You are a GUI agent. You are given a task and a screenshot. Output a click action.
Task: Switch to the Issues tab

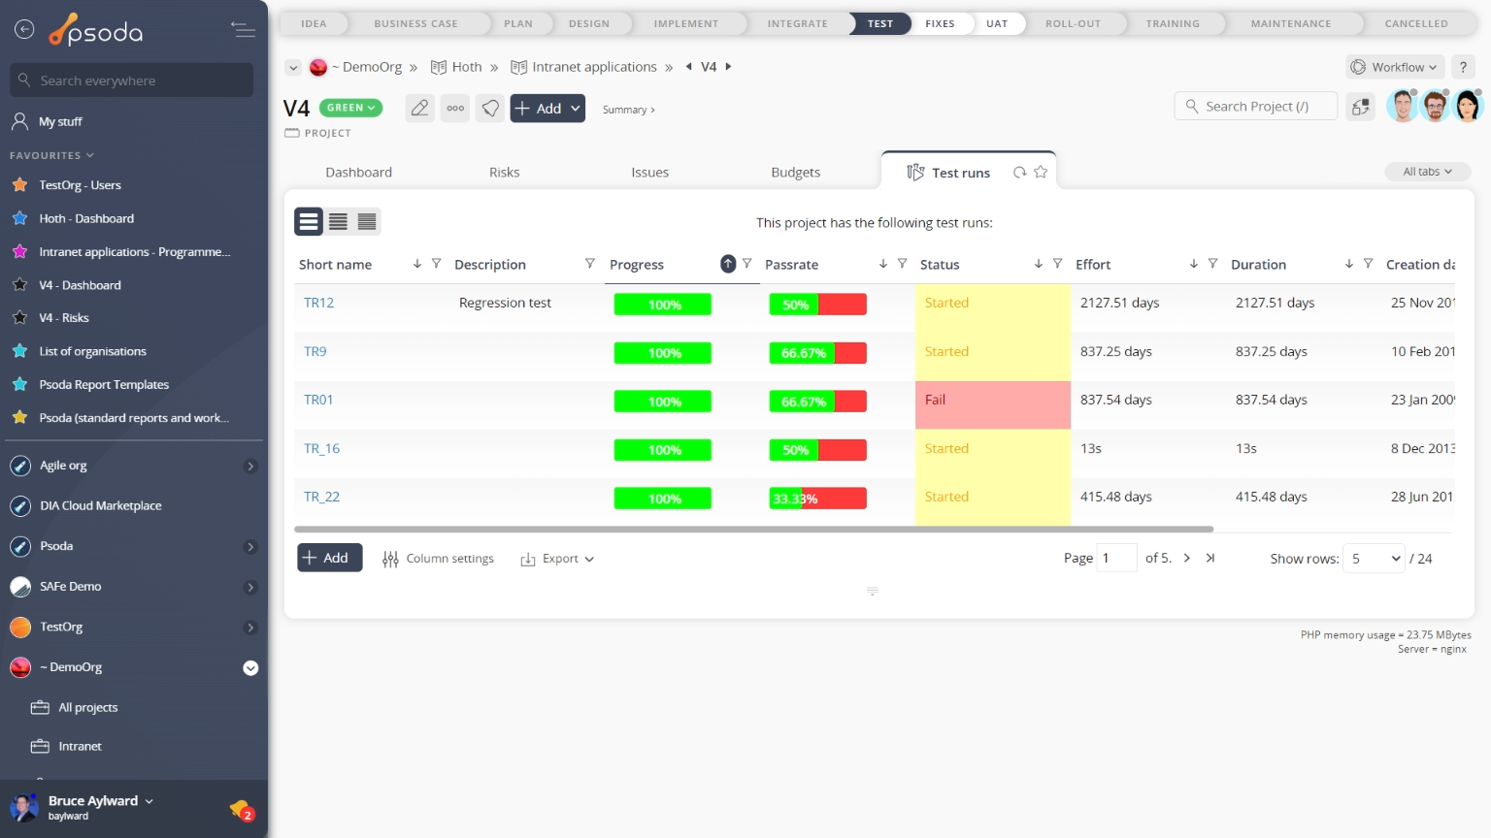point(649,173)
